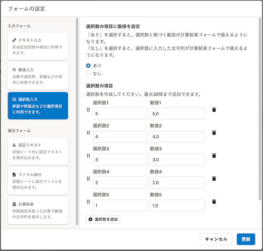
Task: Focus the 選択肢4 text field
Action: (120, 182)
